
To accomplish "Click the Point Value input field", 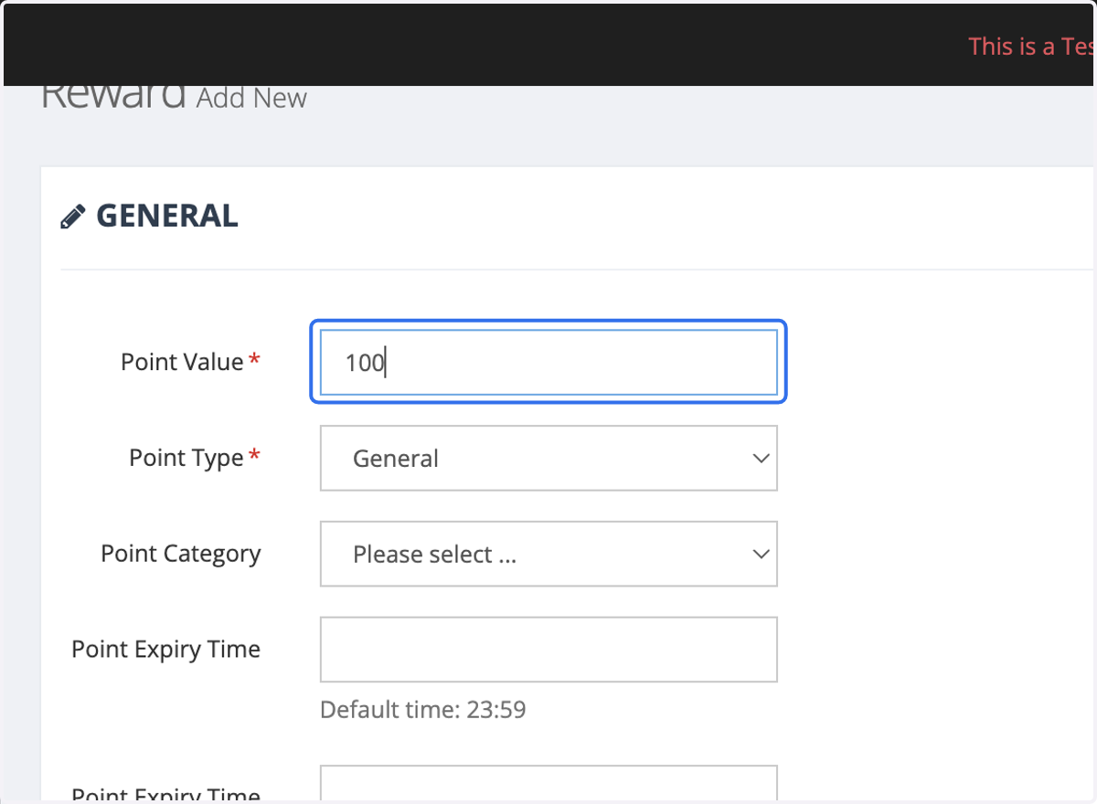I will point(548,362).
